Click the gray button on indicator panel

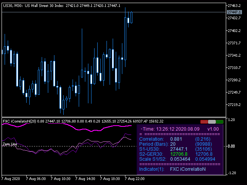(212, 122)
